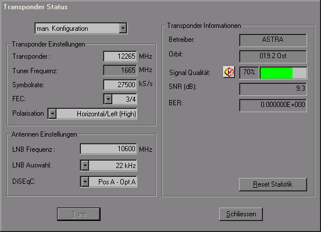Click the Schliessen button

[x=241, y=214]
